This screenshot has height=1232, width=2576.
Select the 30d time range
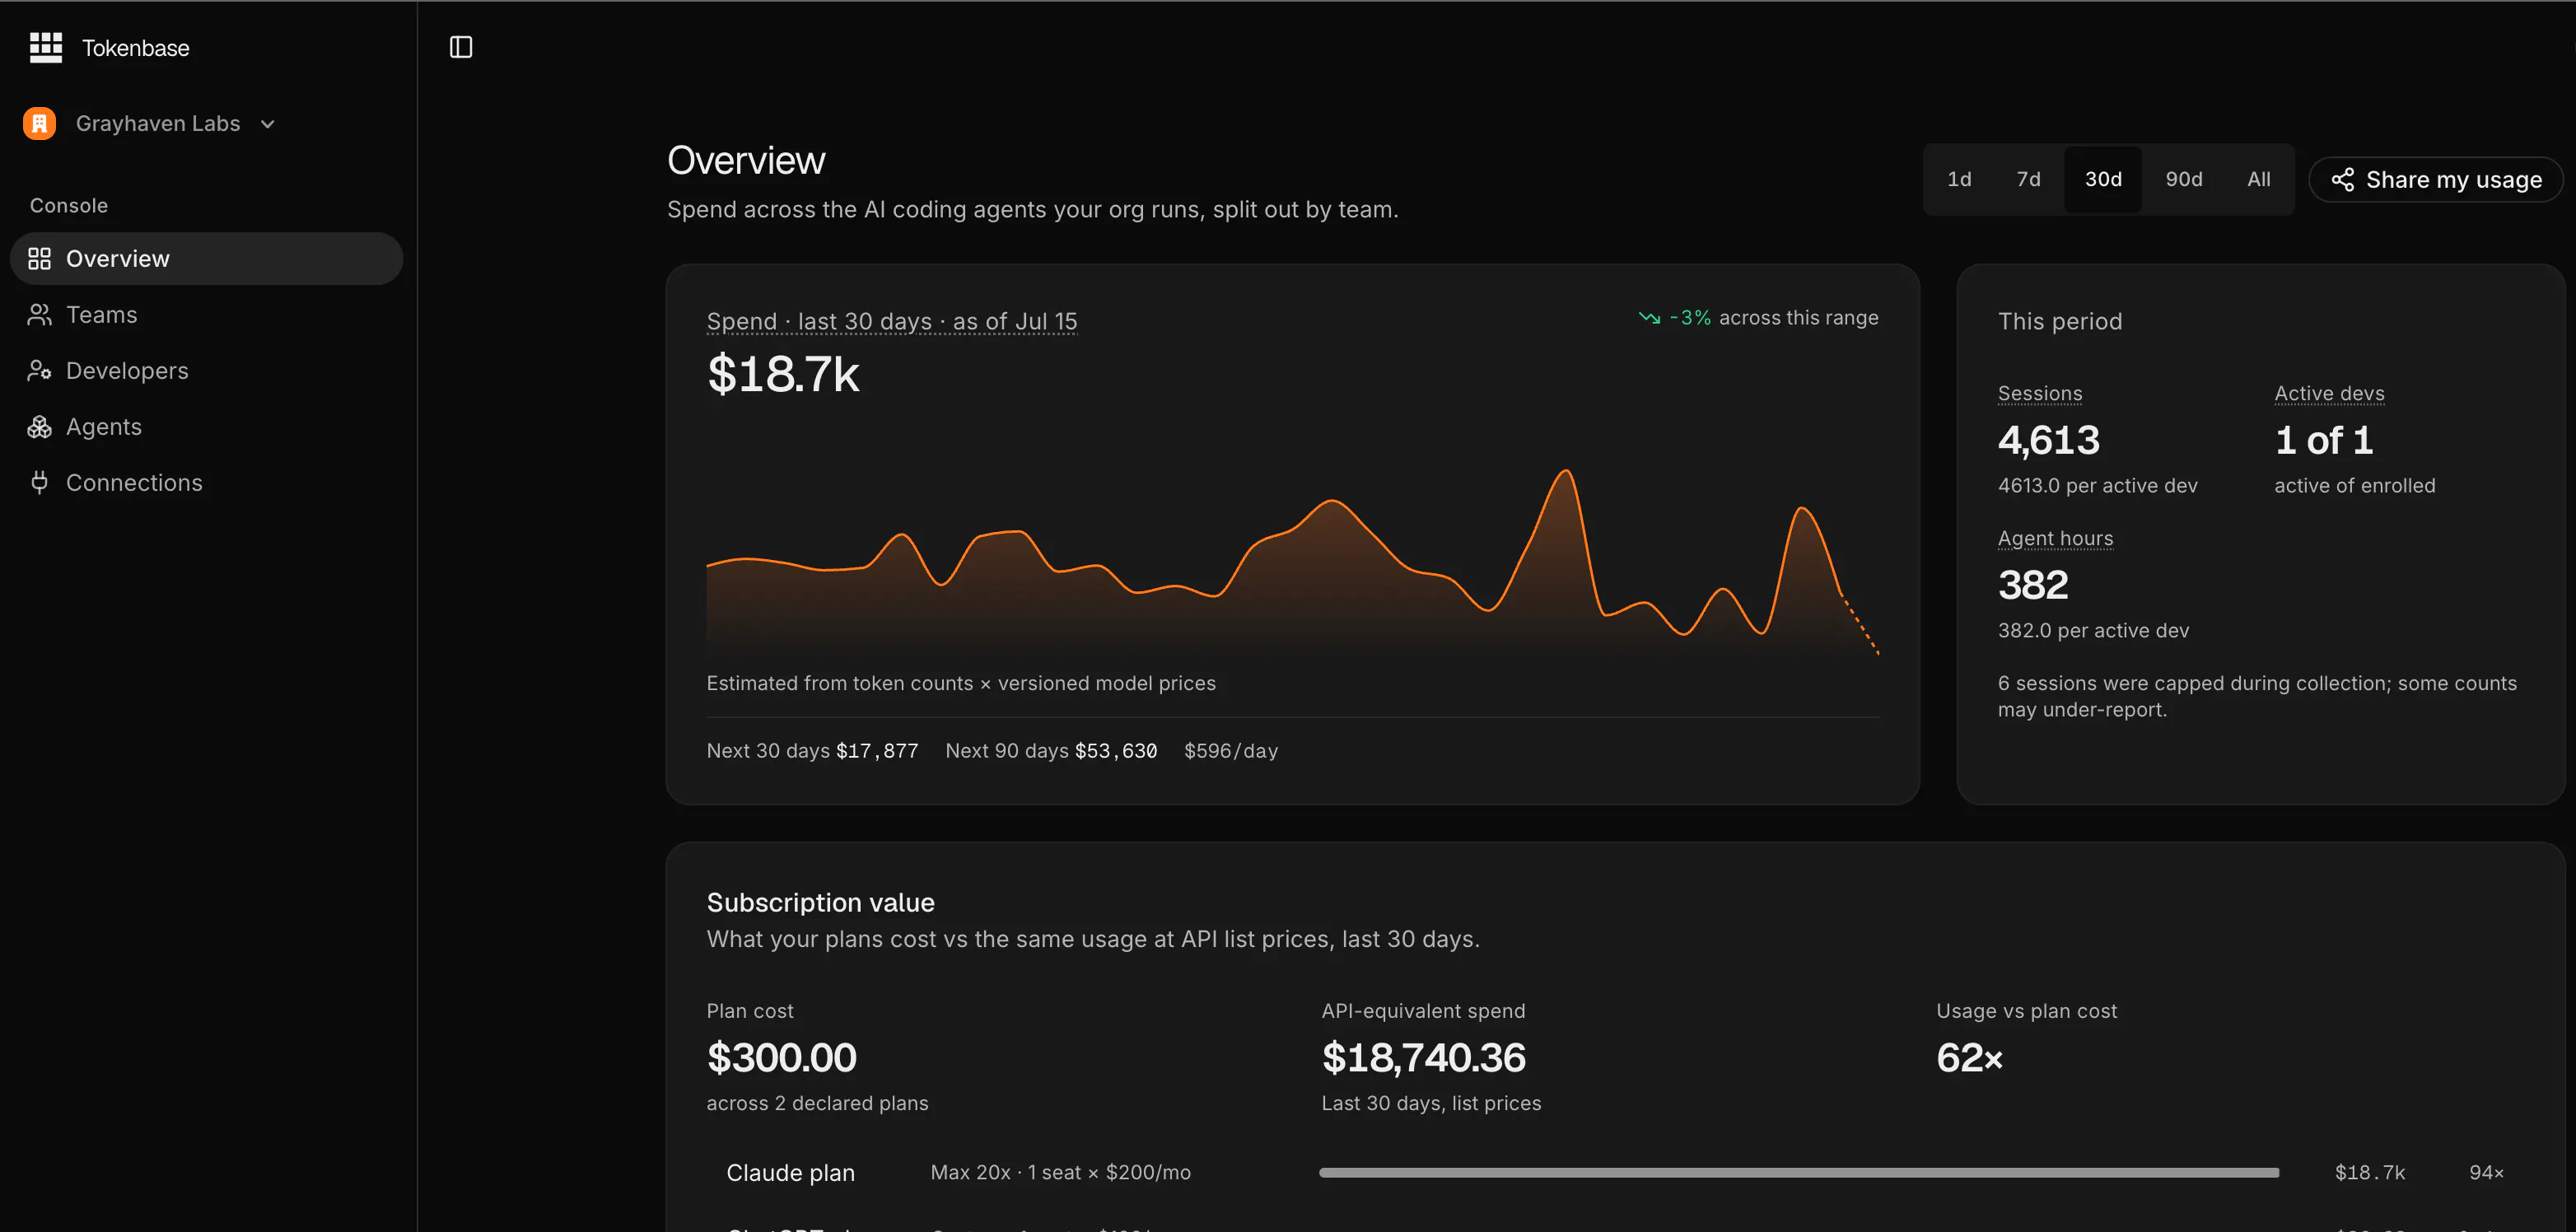pyautogui.click(x=2103, y=180)
